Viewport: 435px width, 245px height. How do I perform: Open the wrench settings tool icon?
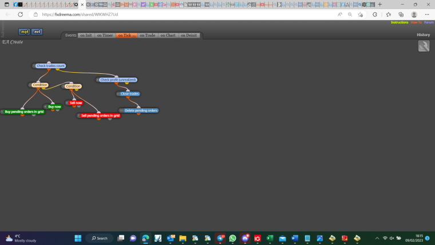pos(424,46)
